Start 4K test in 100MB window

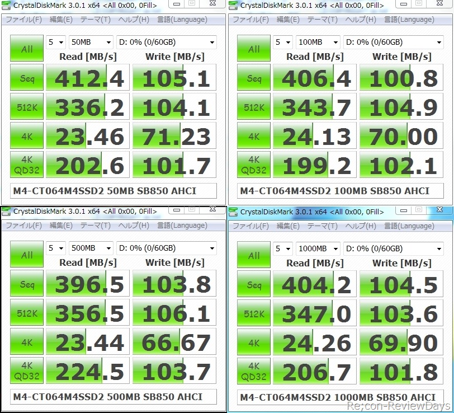pyautogui.click(x=254, y=135)
